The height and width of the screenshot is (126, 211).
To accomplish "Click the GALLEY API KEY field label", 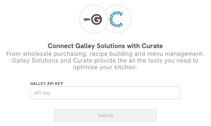I will tap(47, 84).
